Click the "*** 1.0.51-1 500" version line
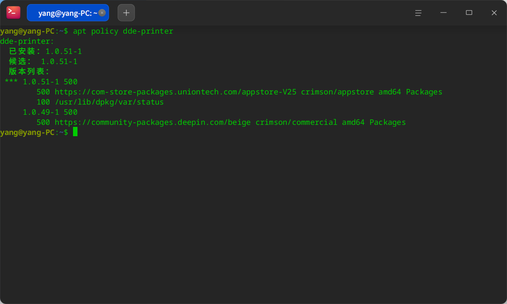This screenshot has height=304, width=507. [41, 82]
